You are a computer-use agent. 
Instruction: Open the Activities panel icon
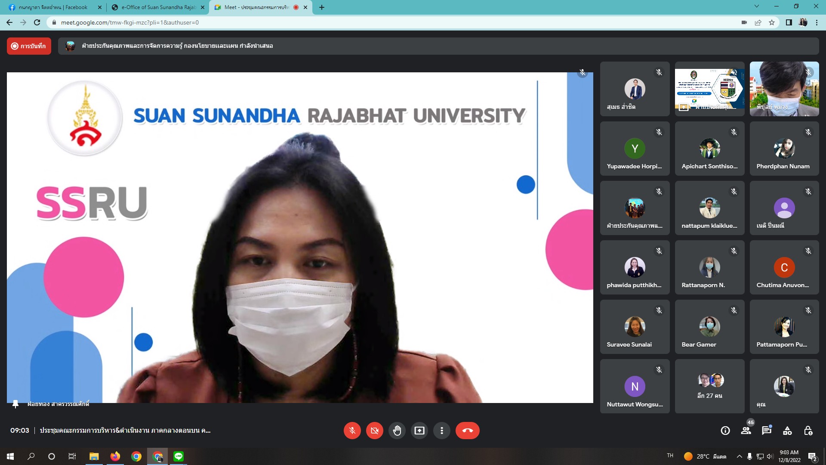[x=787, y=431]
